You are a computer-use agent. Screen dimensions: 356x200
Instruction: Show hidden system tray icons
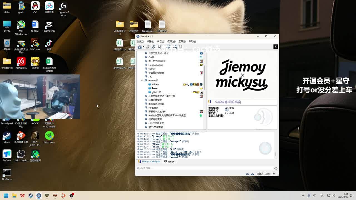303,196
